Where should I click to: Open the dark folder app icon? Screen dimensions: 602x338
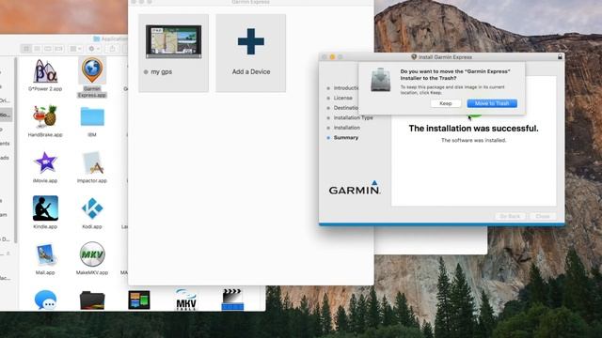(92, 300)
